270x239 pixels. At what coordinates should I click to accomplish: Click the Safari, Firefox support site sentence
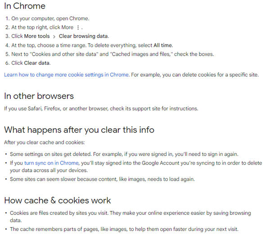click(x=101, y=108)
